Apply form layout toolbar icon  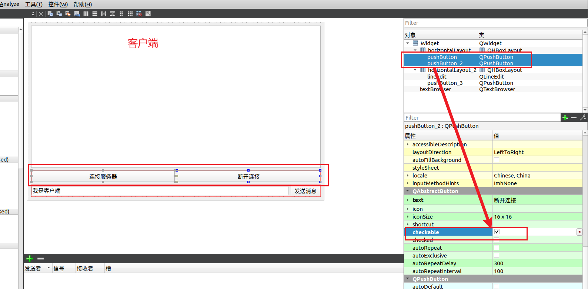pyautogui.click(x=121, y=14)
